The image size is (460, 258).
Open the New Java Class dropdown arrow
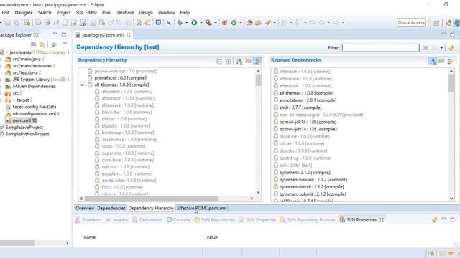click(x=241, y=22)
